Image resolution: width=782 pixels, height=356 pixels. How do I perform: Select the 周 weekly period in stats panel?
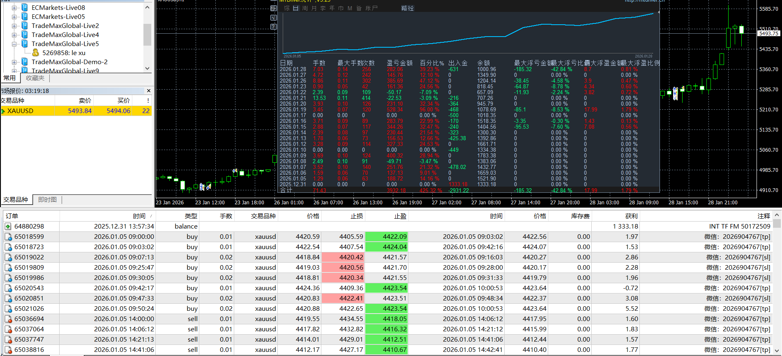point(305,8)
